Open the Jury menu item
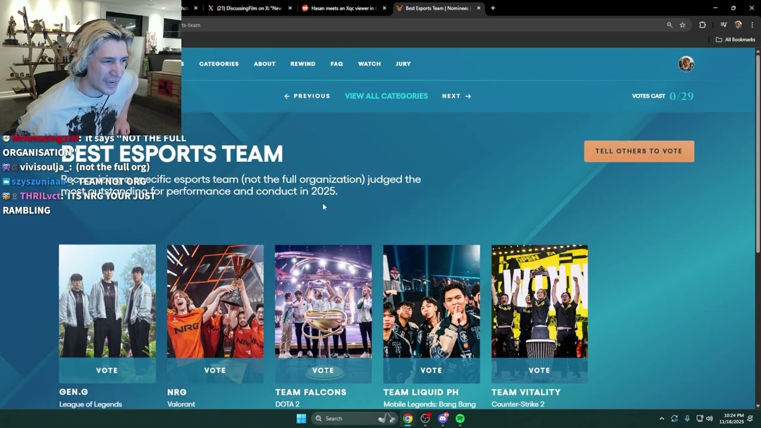761x428 pixels. point(403,64)
